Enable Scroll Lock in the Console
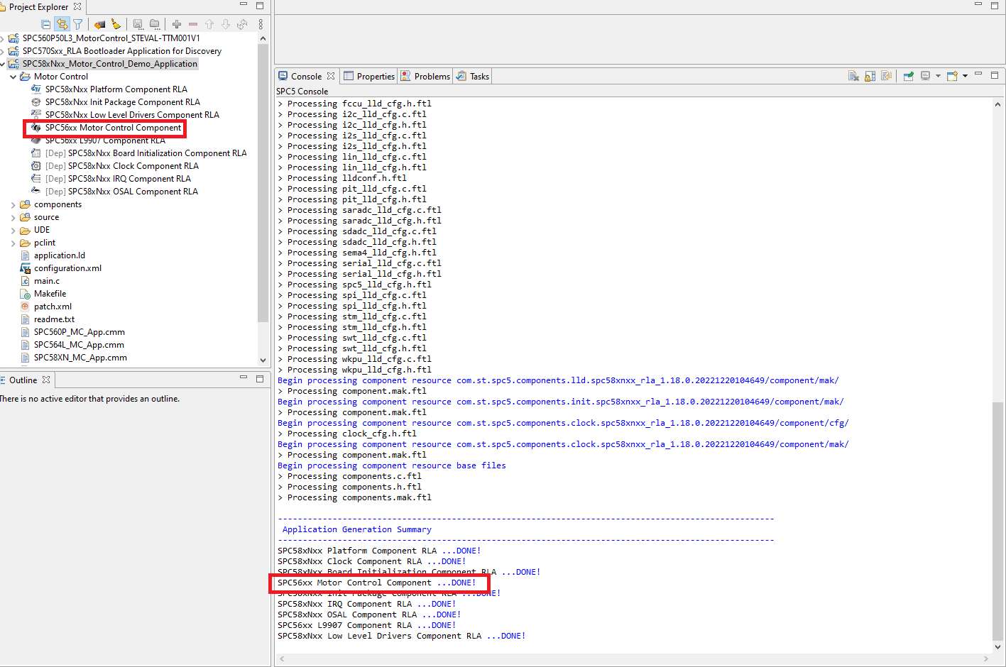 [x=869, y=75]
